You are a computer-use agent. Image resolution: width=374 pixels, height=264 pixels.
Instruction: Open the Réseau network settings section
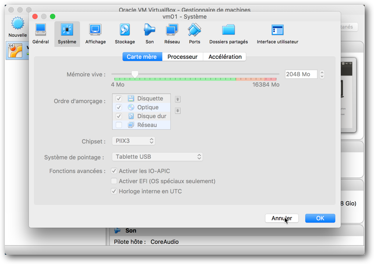pyautogui.click(x=172, y=34)
